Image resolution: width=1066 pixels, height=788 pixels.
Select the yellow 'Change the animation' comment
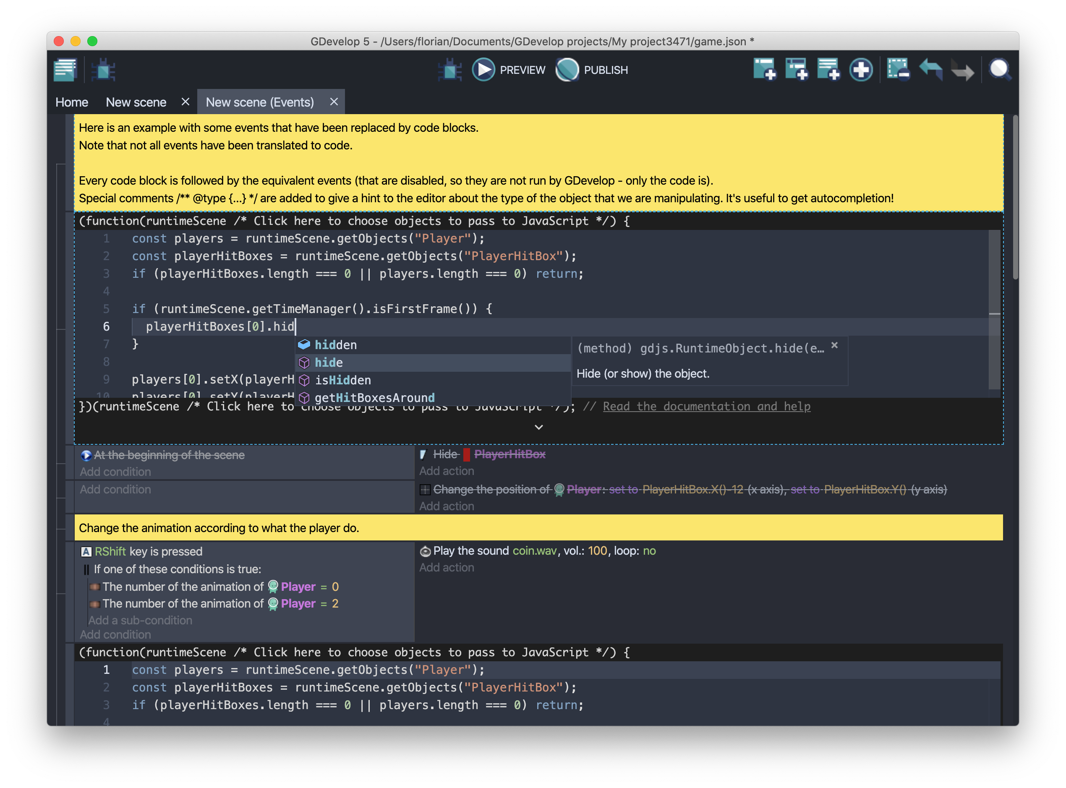pos(538,528)
